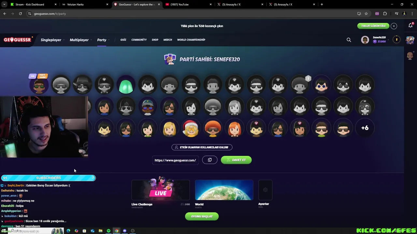The width and height of the screenshot is (417, 234).
Task: Open the COMMUNITY link in the header
Action: [139, 40]
